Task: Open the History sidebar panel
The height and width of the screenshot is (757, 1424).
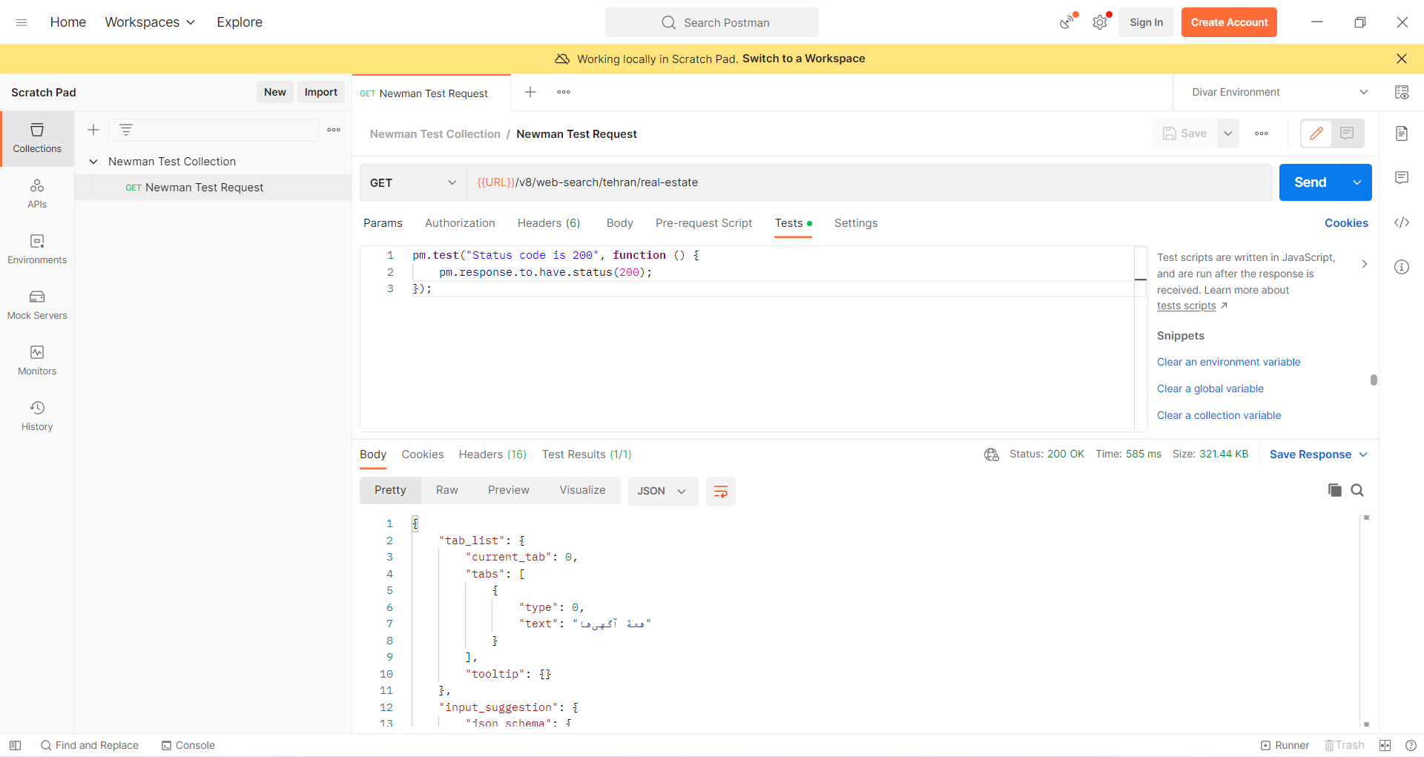Action: (x=37, y=416)
